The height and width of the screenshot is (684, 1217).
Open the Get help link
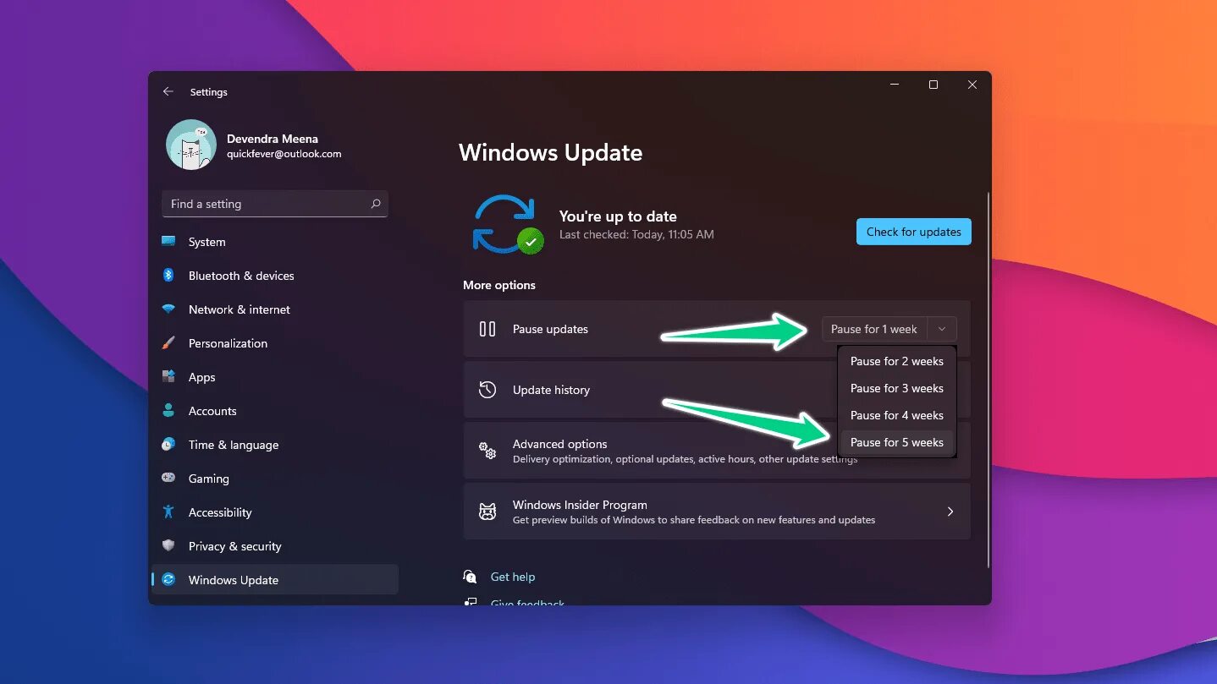click(513, 577)
